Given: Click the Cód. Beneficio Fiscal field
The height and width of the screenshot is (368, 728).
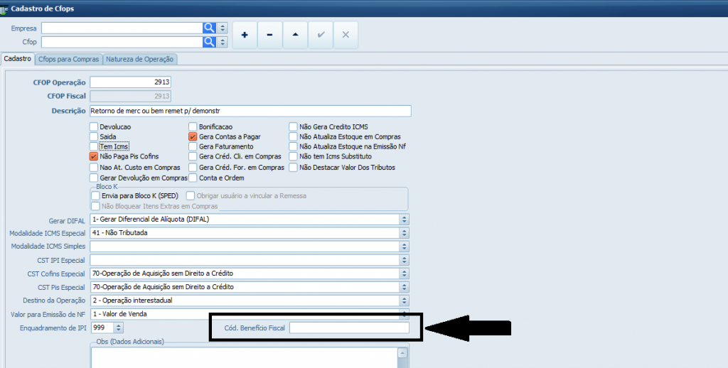Looking at the screenshot, I should pos(349,328).
